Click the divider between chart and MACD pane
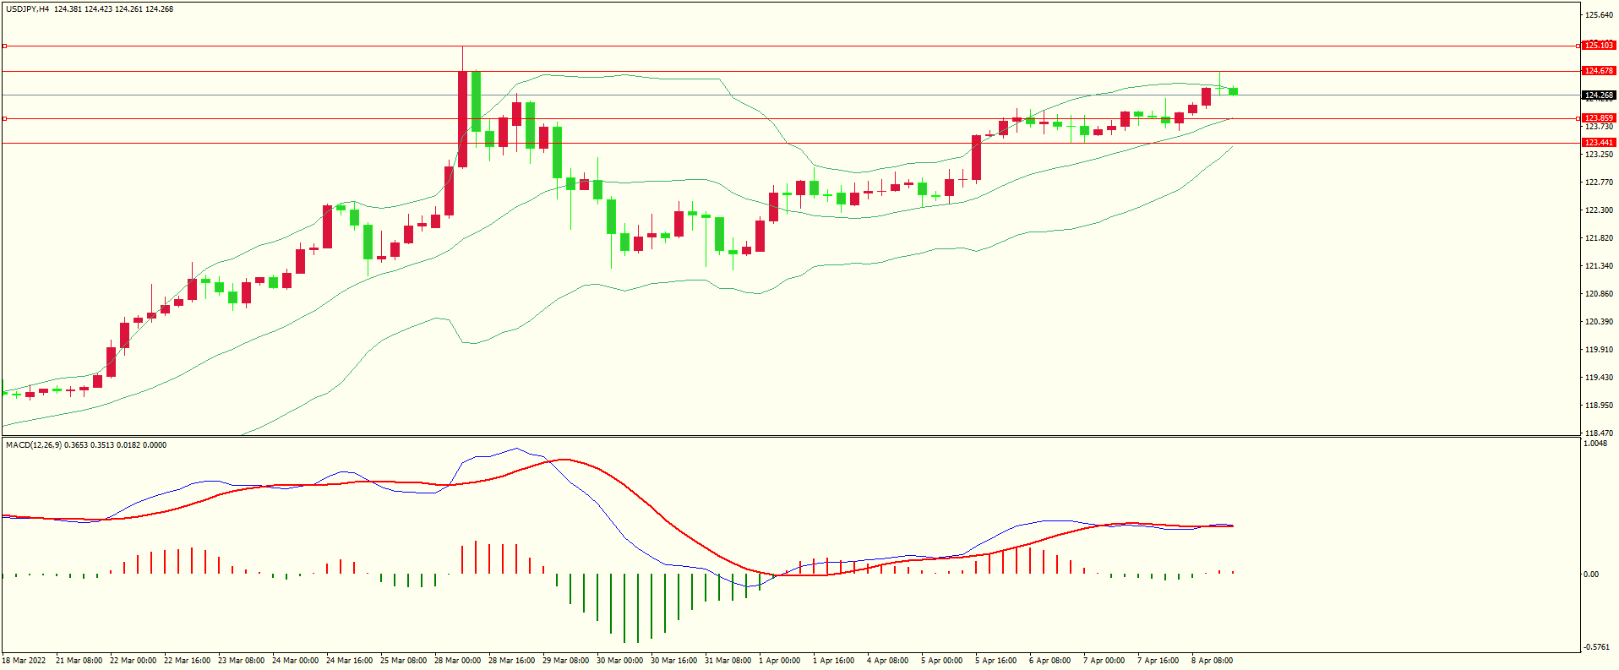The image size is (1619, 670). (790, 436)
